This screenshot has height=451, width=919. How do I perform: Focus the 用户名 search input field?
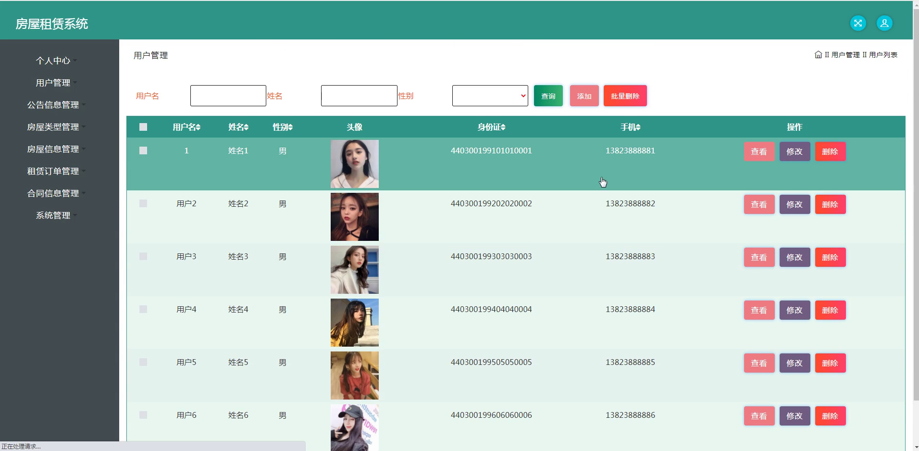point(228,96)
